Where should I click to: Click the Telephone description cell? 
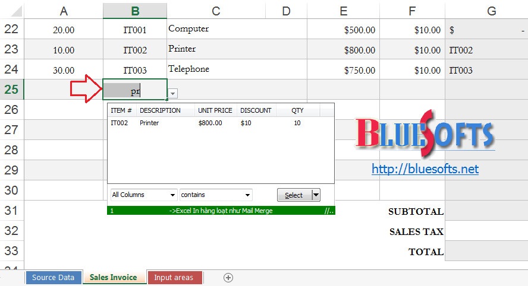237,69
